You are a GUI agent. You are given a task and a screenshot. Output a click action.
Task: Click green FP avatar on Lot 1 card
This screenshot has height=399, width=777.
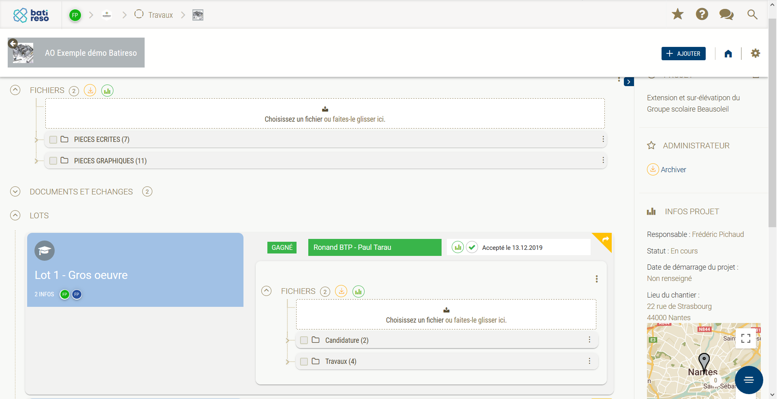coord(65,294)
